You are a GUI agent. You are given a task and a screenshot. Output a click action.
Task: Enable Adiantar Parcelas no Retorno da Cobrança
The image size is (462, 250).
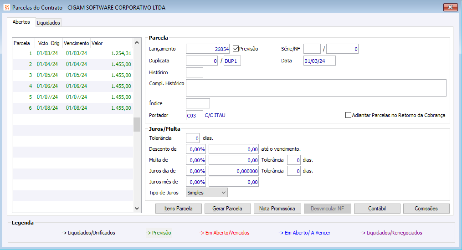(348, 115)
